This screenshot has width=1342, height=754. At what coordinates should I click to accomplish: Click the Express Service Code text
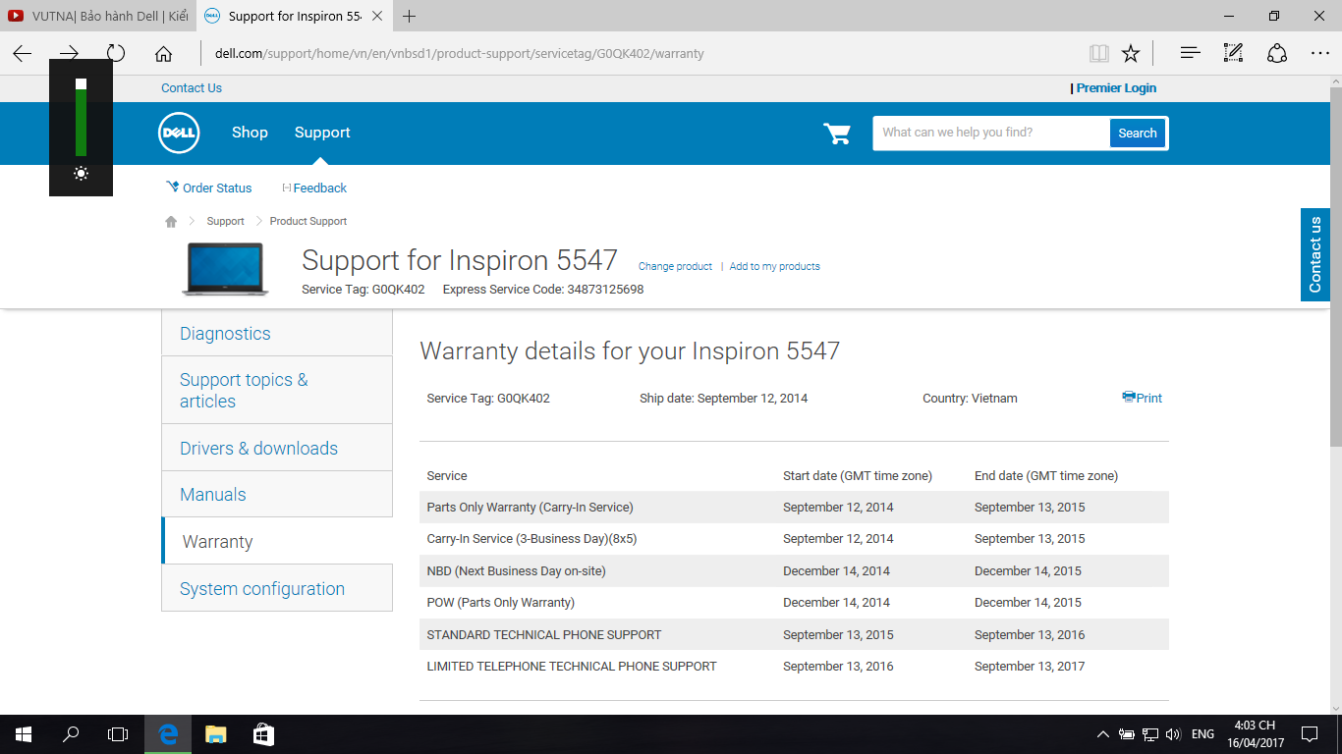[543, 290]
